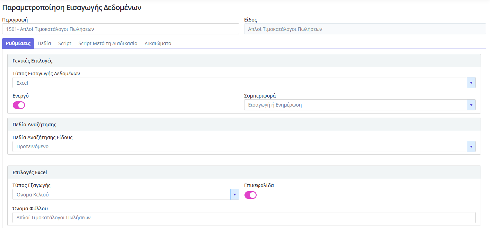Click the Όνομα Κελιού selection box

121,195
